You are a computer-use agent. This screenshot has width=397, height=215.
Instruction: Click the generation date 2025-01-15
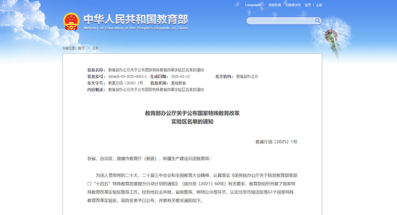coord(181,77)
